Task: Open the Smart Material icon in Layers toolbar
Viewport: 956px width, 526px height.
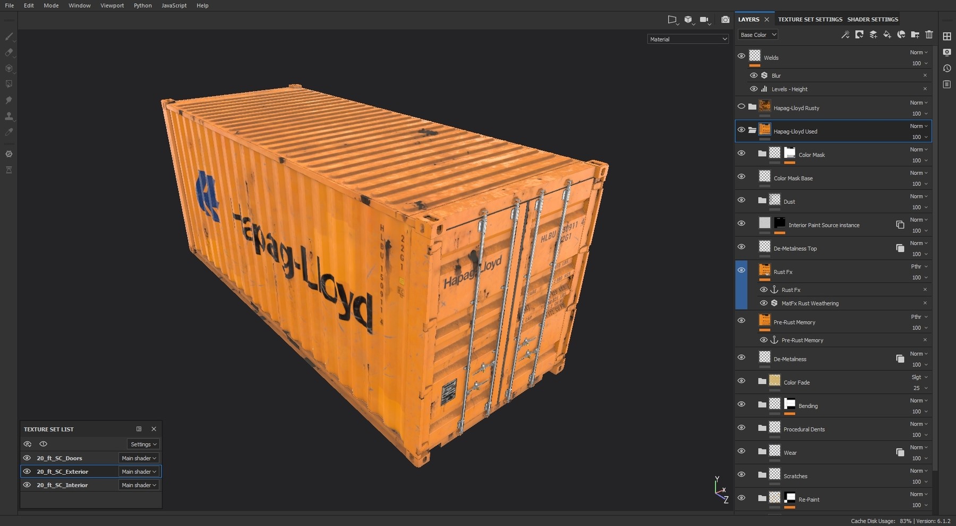Action: coord(901,35)
